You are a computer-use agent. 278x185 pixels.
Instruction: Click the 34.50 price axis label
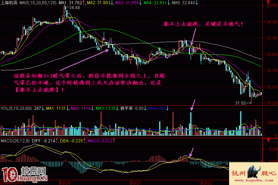[272, 6]
